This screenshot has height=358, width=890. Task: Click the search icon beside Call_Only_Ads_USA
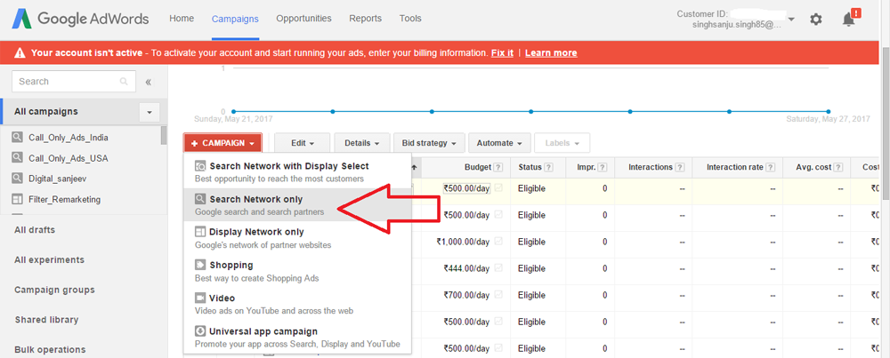pos(18,158)
